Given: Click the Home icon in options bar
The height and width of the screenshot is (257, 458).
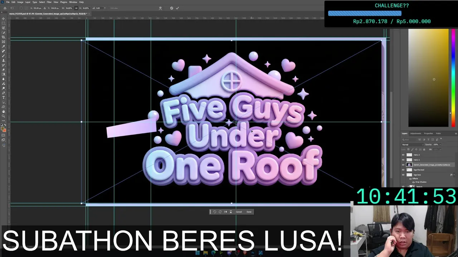Looking at the screenshot, I should tap(5, 8).
